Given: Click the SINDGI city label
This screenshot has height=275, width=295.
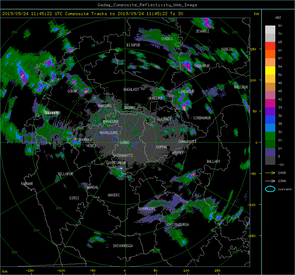Looking at the screenshot, I should (x=167, y=39).
